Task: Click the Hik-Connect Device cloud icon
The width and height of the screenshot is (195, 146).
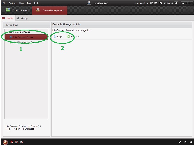Action: tap(11, 37)
